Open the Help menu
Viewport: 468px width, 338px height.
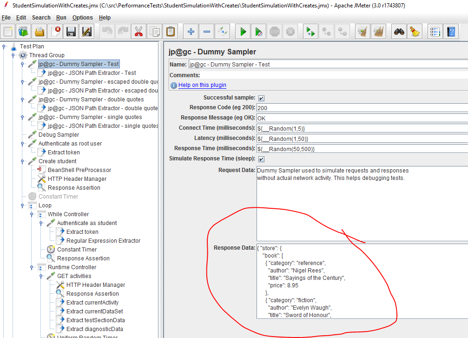[105, 18]
